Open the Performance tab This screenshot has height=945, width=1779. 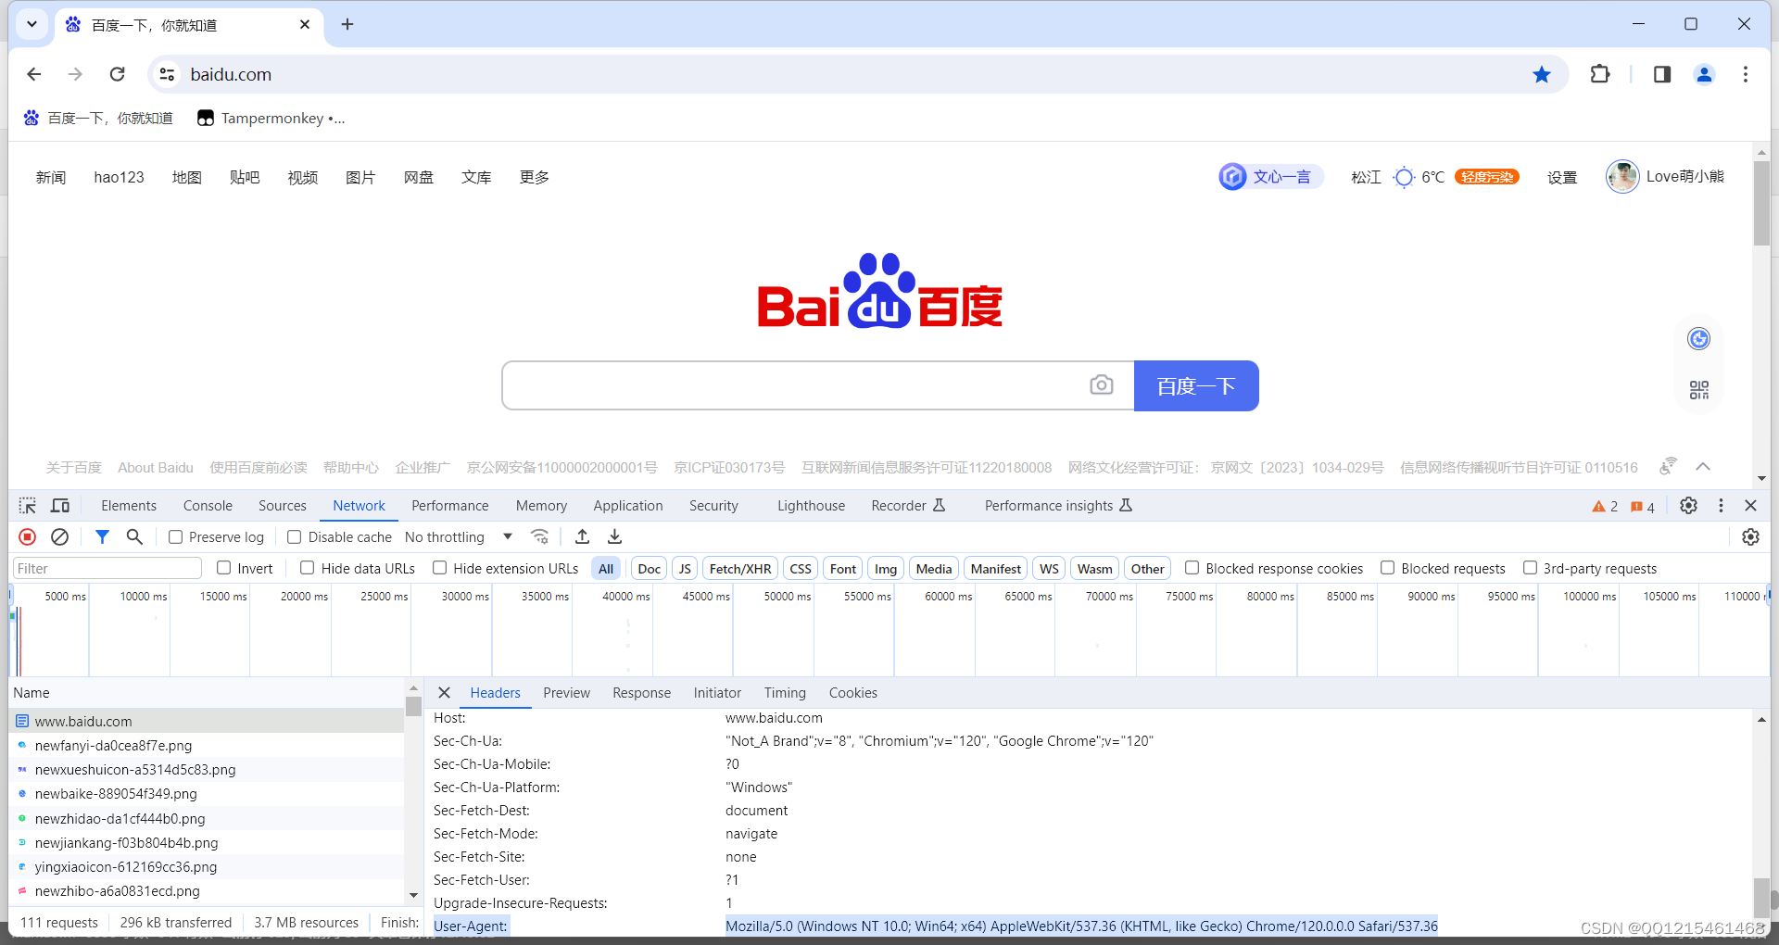(450, 506)
